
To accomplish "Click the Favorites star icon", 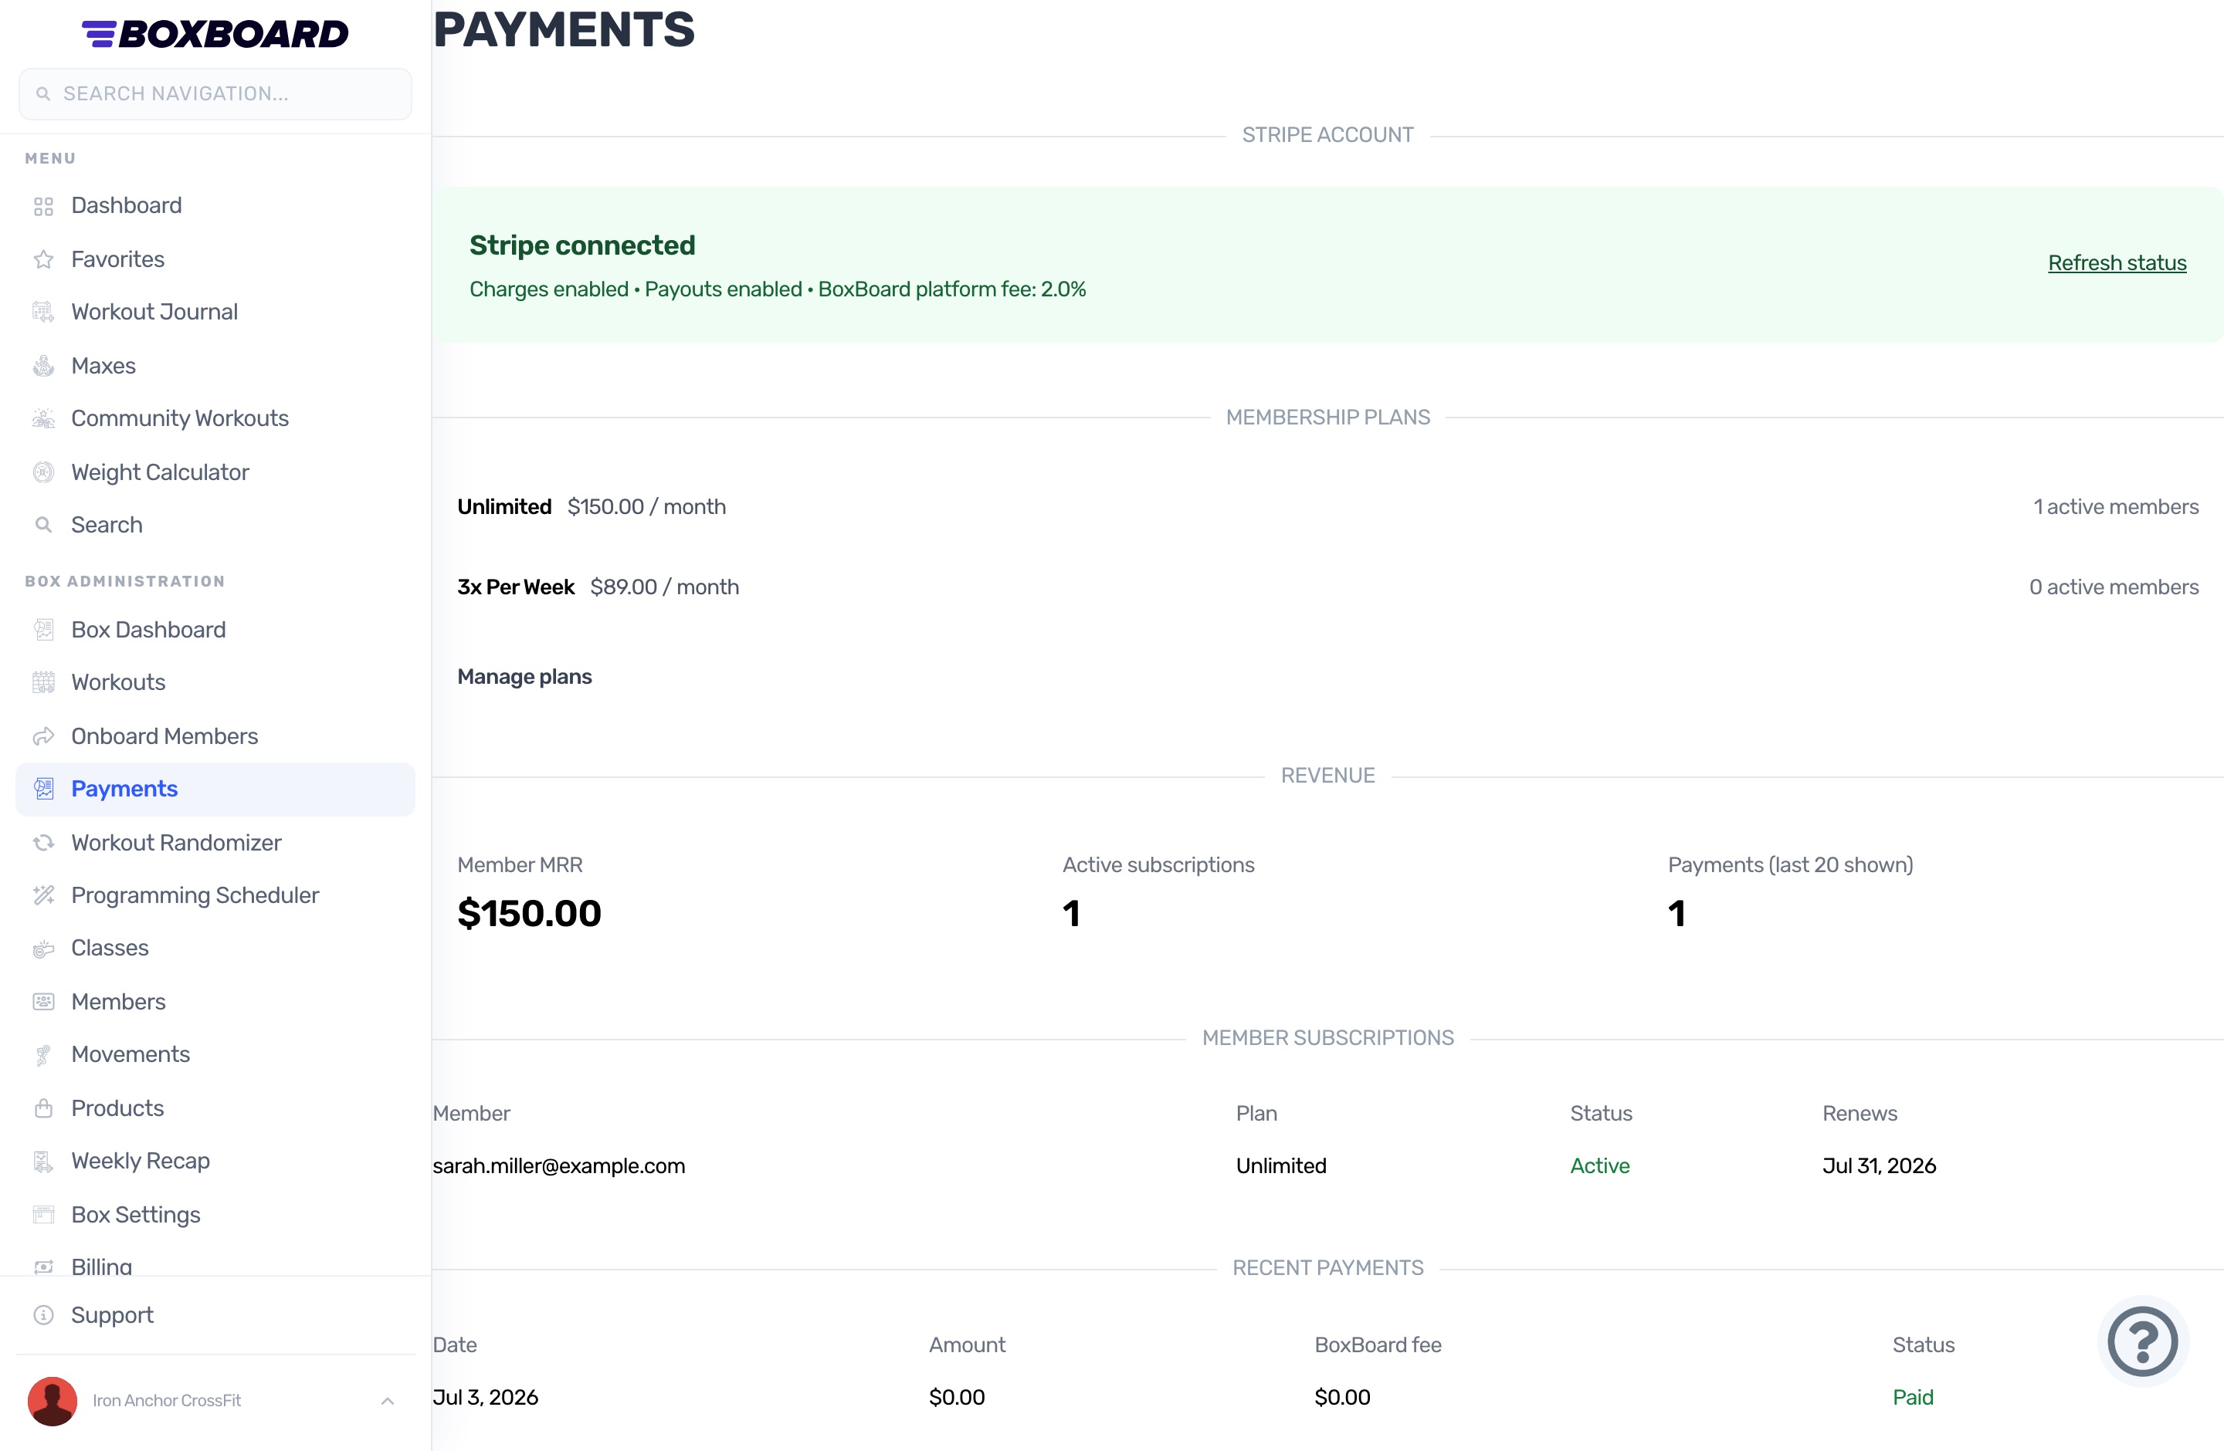I will [43, 259].
